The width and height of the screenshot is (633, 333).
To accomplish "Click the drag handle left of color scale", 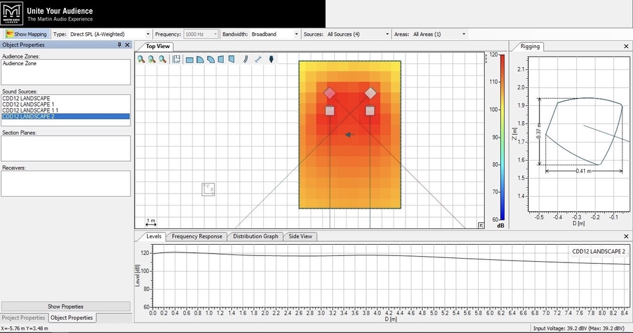I will 486,59.
